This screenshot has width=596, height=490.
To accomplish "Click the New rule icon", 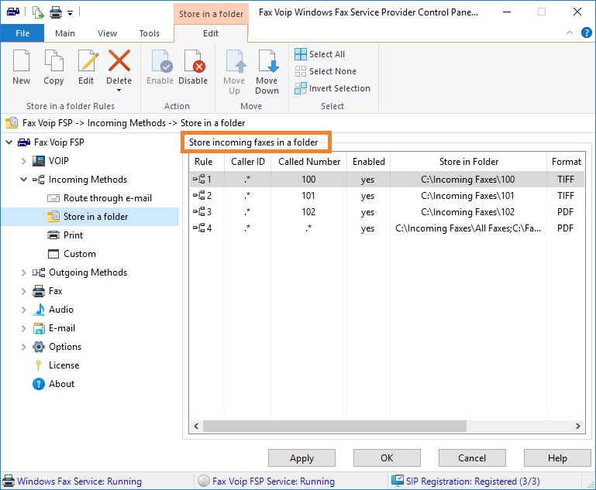I will coord(21,60).
